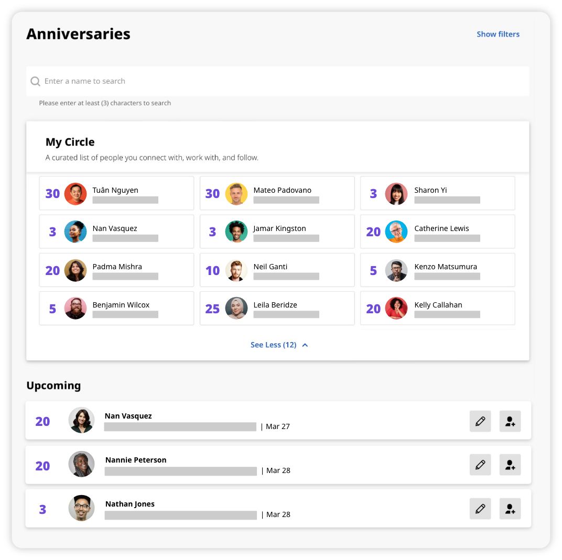Click Nan Vasquez name in Upcoming
Viewport: 562px width, 560px height.
point(128,416)
